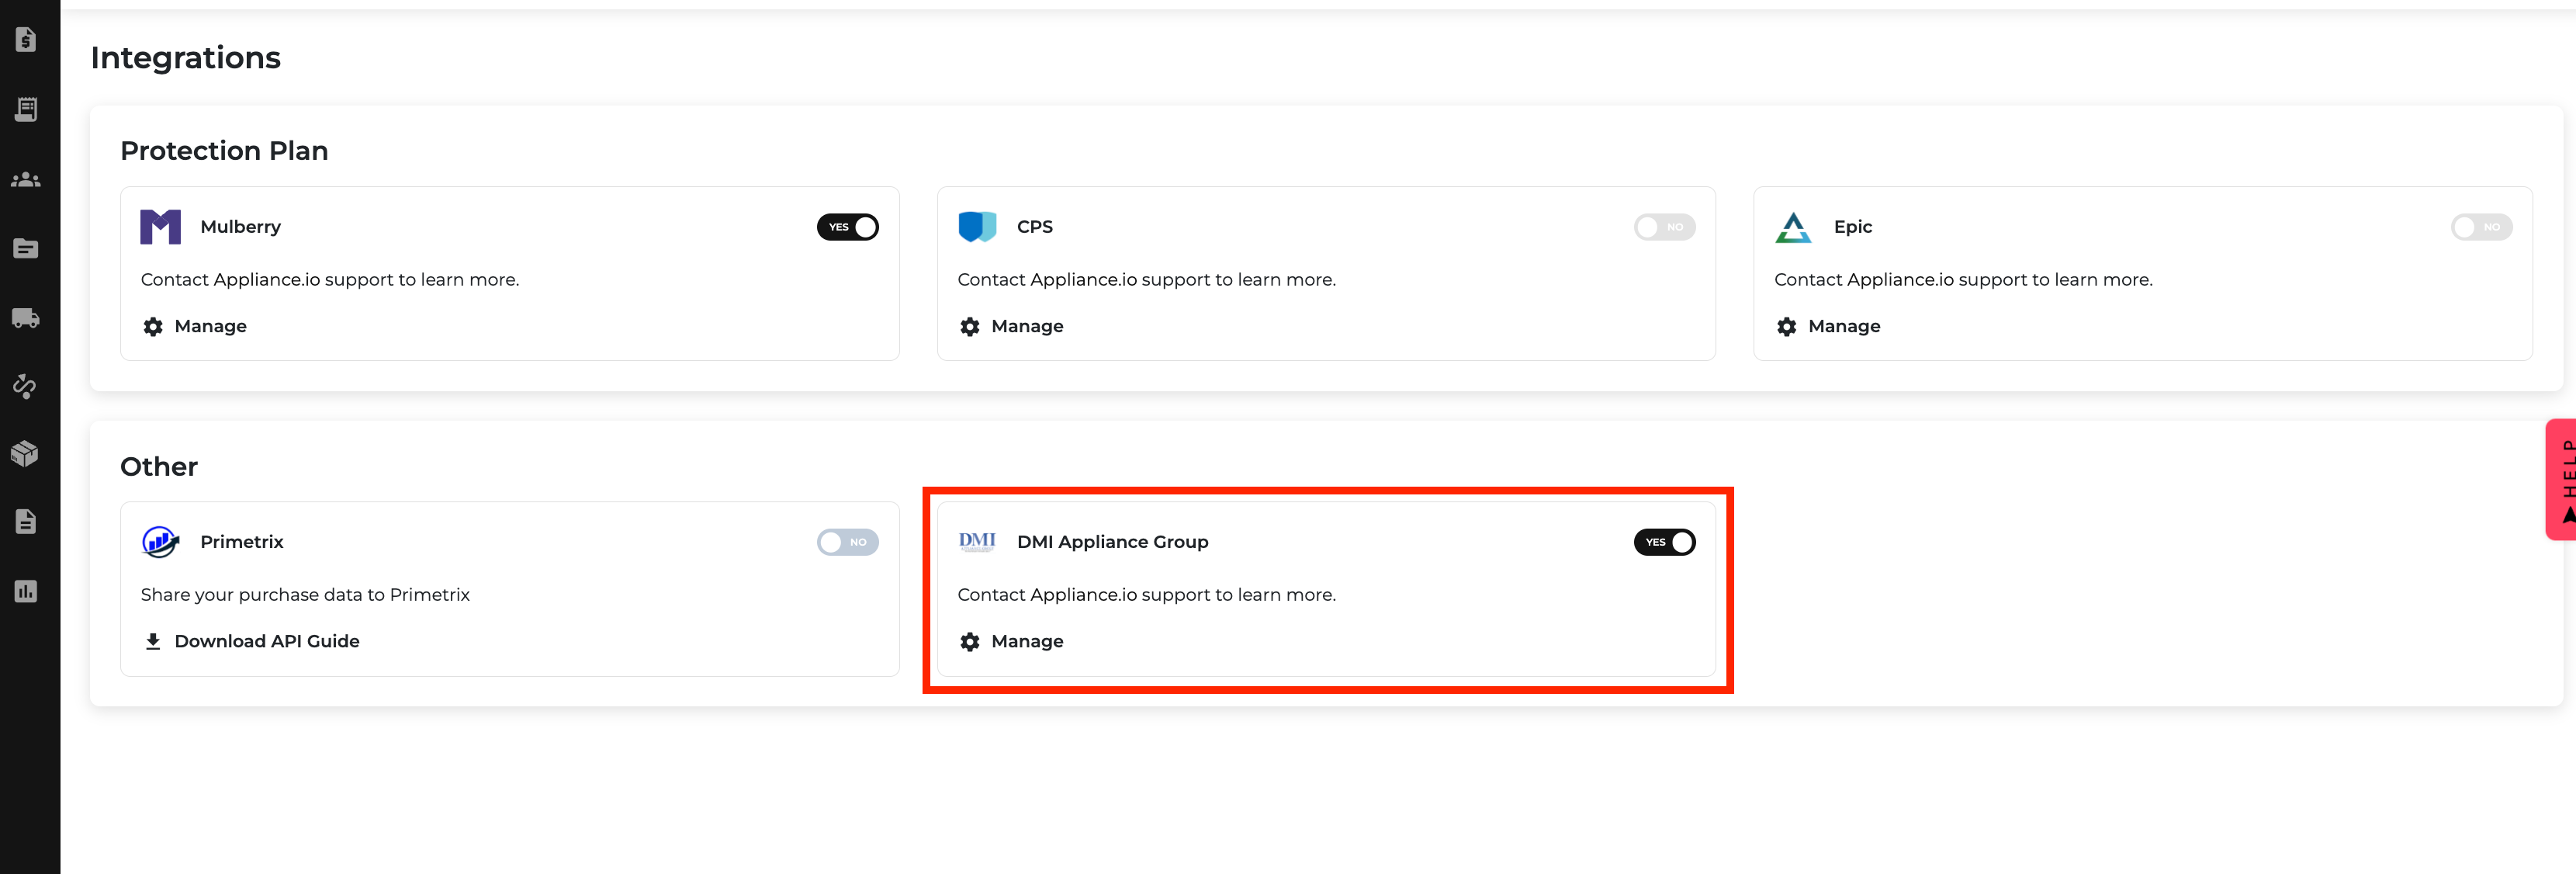
Task: Open Manage settings for Epic
Action: [x=1828, y=326]
